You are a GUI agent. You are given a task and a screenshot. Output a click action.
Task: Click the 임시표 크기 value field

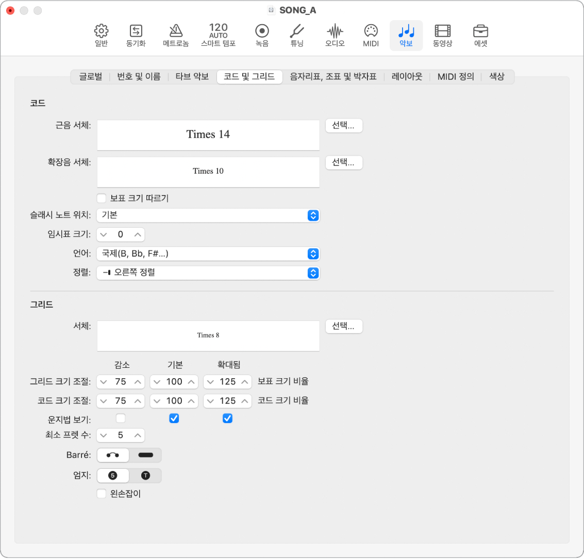tap(121, 234)
